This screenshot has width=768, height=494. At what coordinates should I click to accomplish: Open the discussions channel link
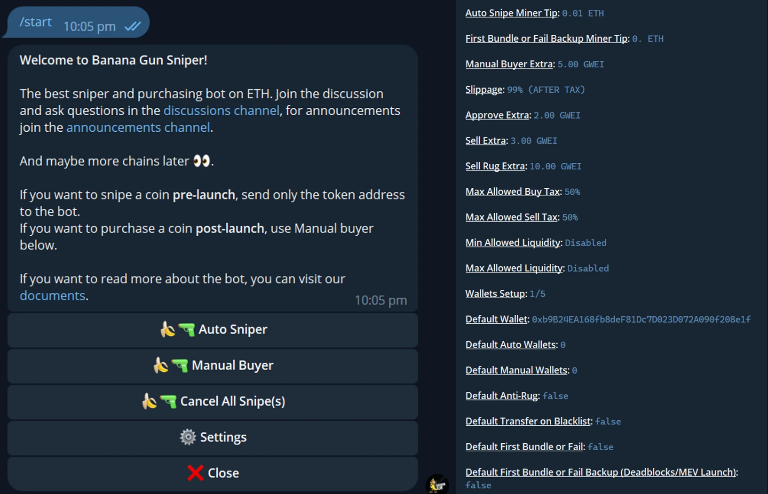(x=221, y=111)
